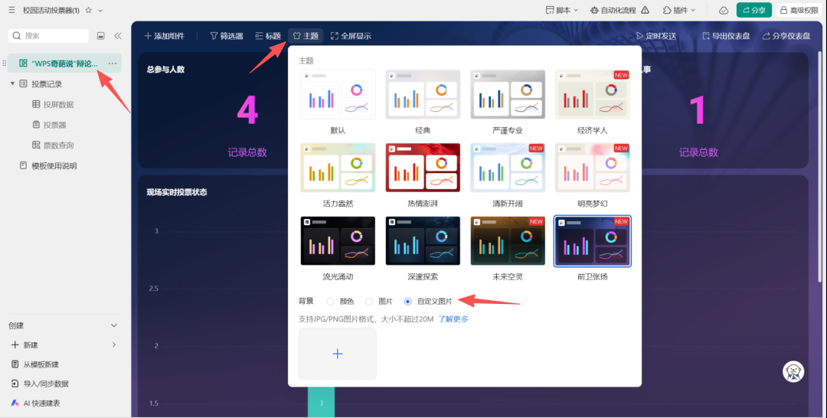Screen dimensions: 827x418
Task: Select 颜色 background radio button
Action: (330, 302)
